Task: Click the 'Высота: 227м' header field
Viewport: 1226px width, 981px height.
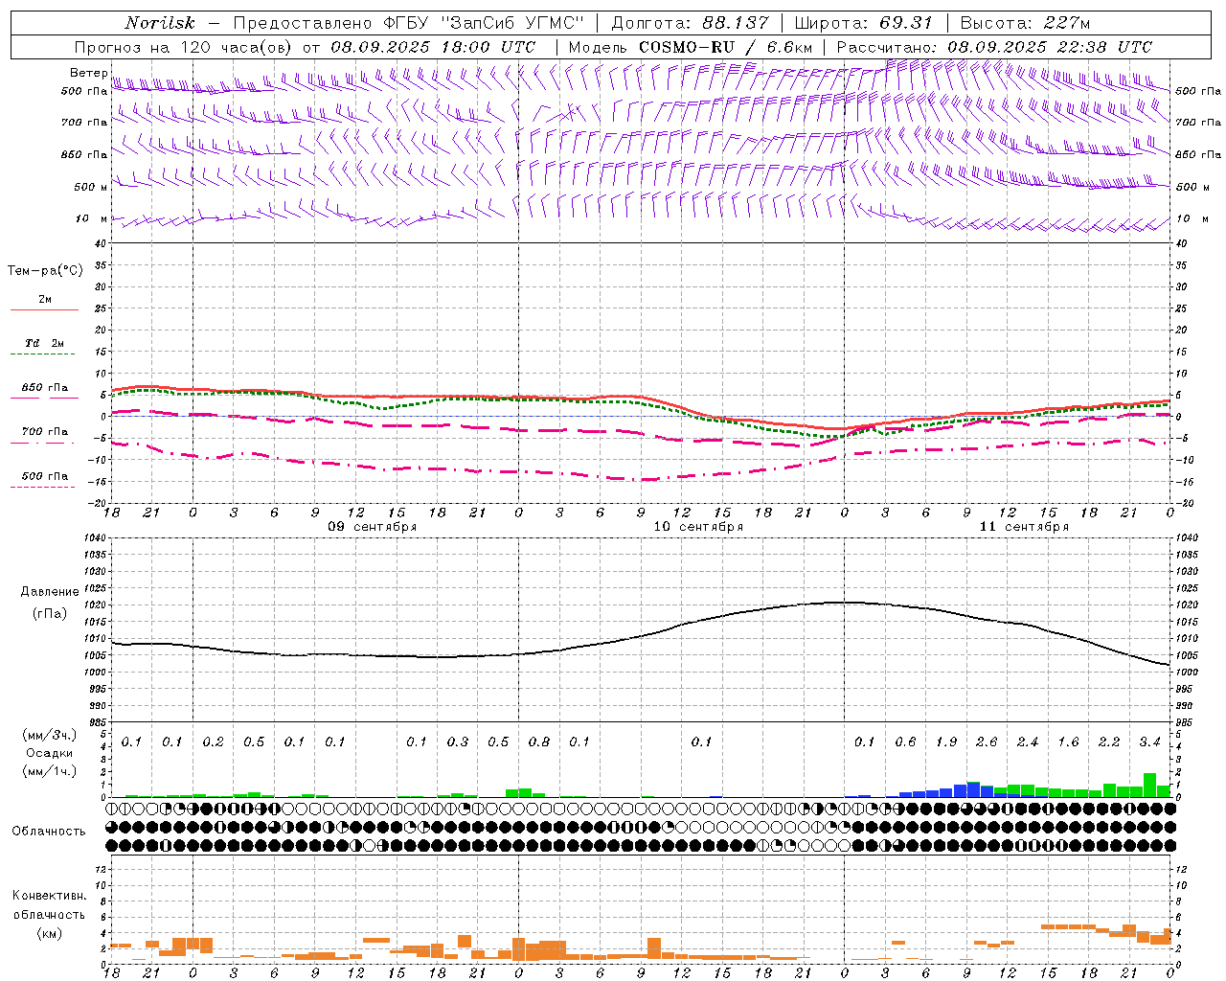Action: tap(1025, 23)
